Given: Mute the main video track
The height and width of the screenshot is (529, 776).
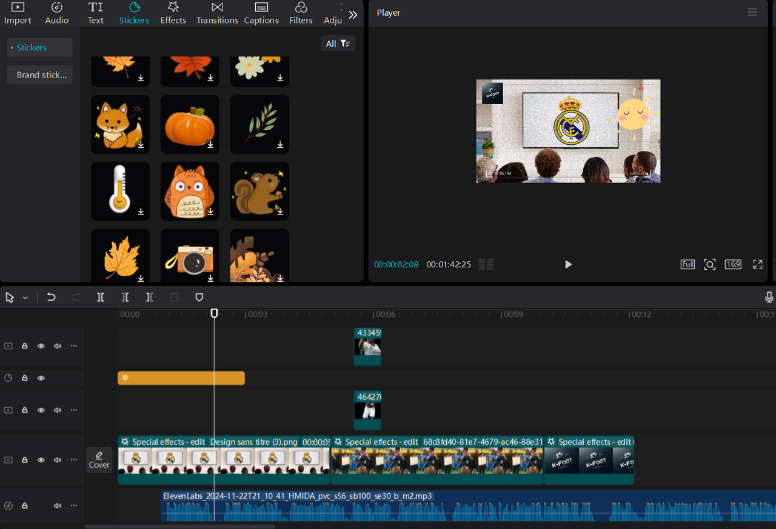Looking at the screenshot, I should click(x=58, y=460).
